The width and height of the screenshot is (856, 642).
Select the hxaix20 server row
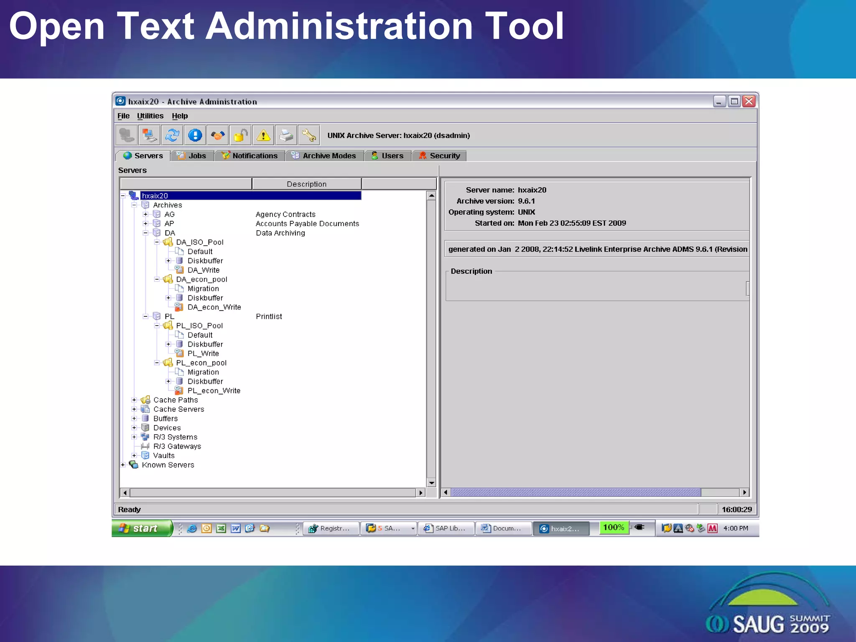click(251, 196)
